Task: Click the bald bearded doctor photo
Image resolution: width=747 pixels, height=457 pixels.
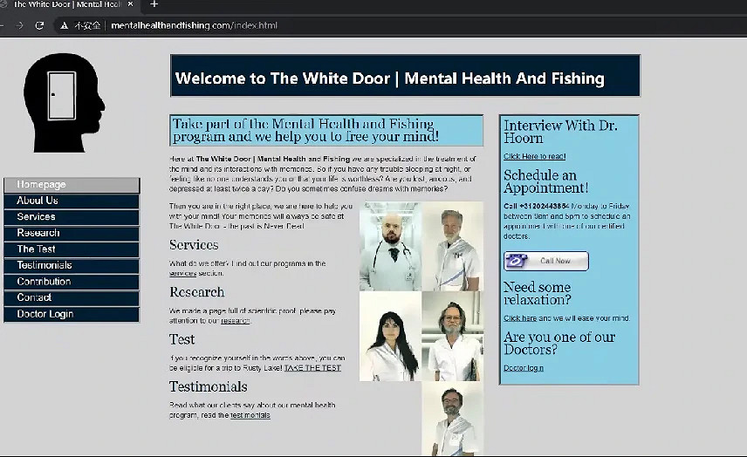Action: click(390, 247)
